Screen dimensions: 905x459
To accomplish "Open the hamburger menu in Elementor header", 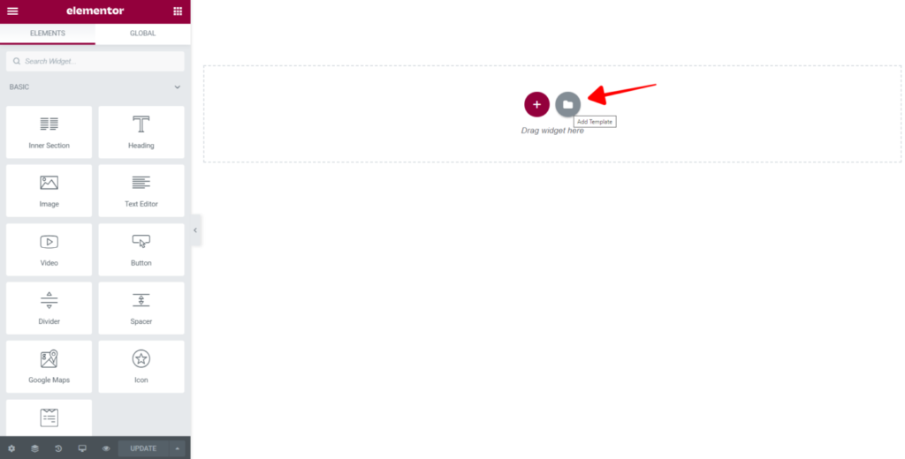I will (12, 11).
